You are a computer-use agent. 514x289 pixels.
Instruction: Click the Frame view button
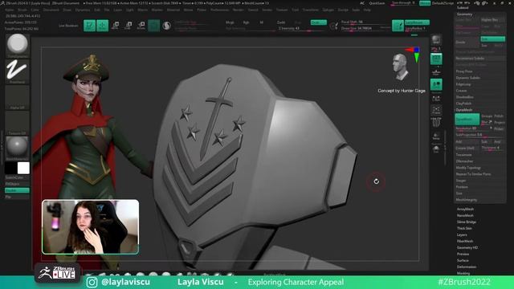pyautogui.click(x=436, y=110)
